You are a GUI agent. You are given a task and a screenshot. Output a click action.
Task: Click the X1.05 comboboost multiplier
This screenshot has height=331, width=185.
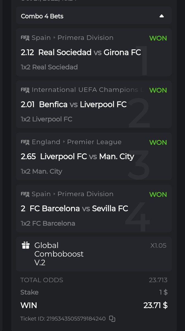[158, 245]
